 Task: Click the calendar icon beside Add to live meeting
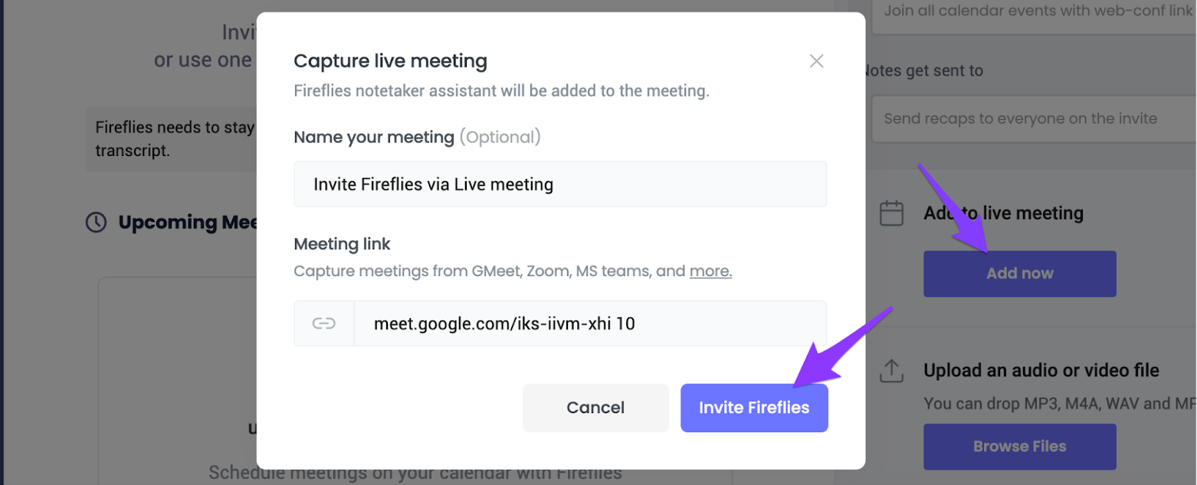click(x=891, y=213)
